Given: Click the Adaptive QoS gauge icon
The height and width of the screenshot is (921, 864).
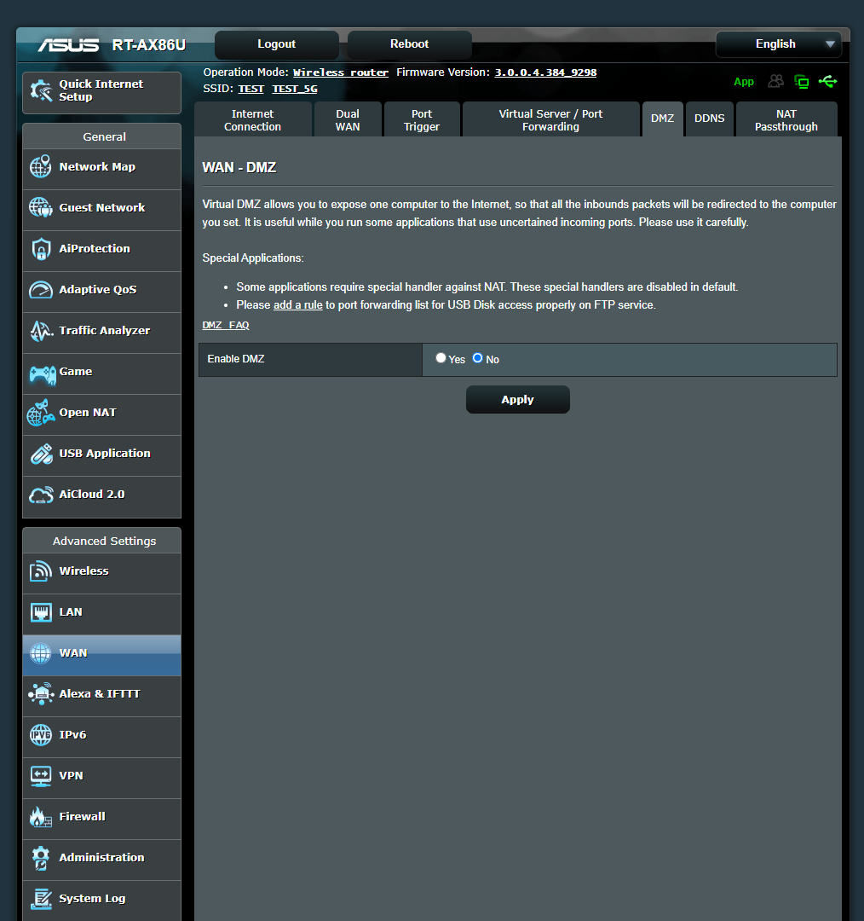Looking at the screenshot, I should pos(41,290).
